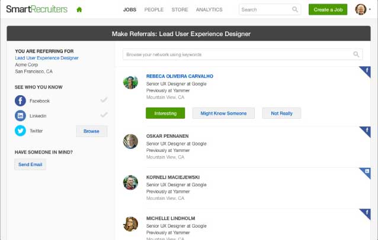Select the name MICHELLE LINDHOLM
Image resolution: width=378 pixels, height=240 pixels.
coord(171,218)
